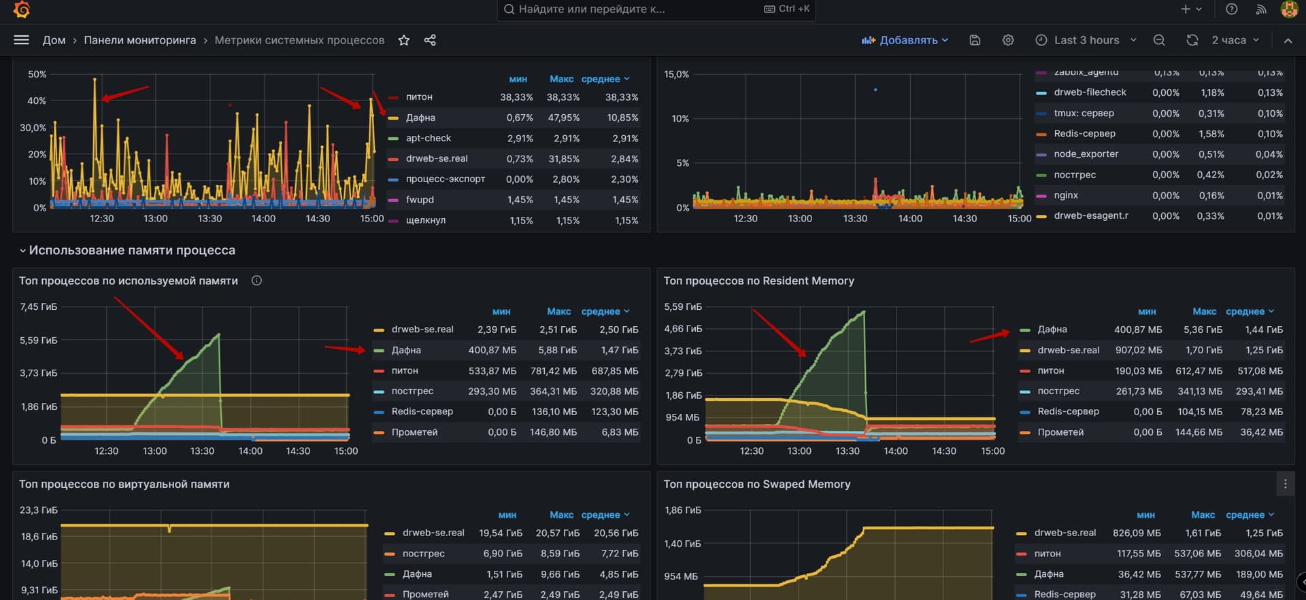
Task: Sort used memory legend by среднее
Action: [x=605, y=311]
